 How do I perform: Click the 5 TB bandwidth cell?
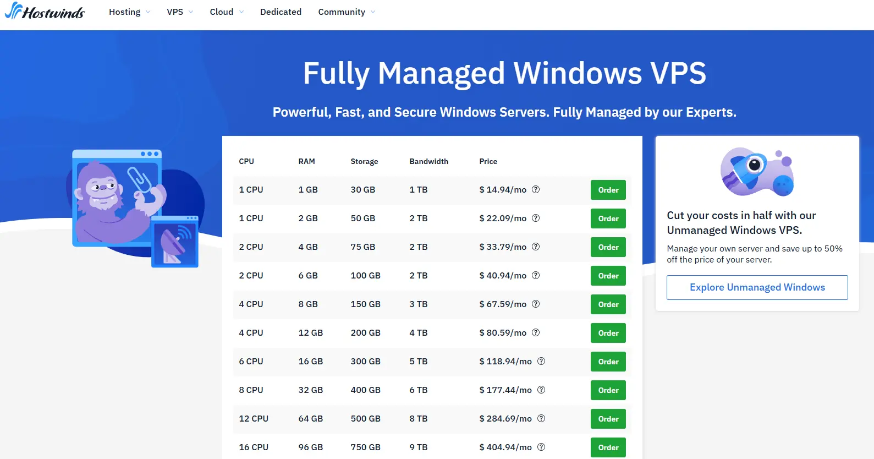tap(418, 361)
